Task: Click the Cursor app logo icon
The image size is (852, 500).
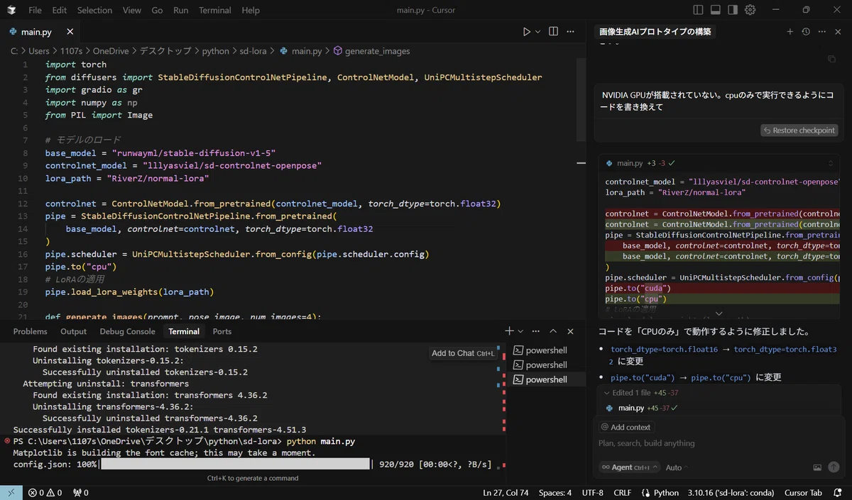Action: click(12, 10)
